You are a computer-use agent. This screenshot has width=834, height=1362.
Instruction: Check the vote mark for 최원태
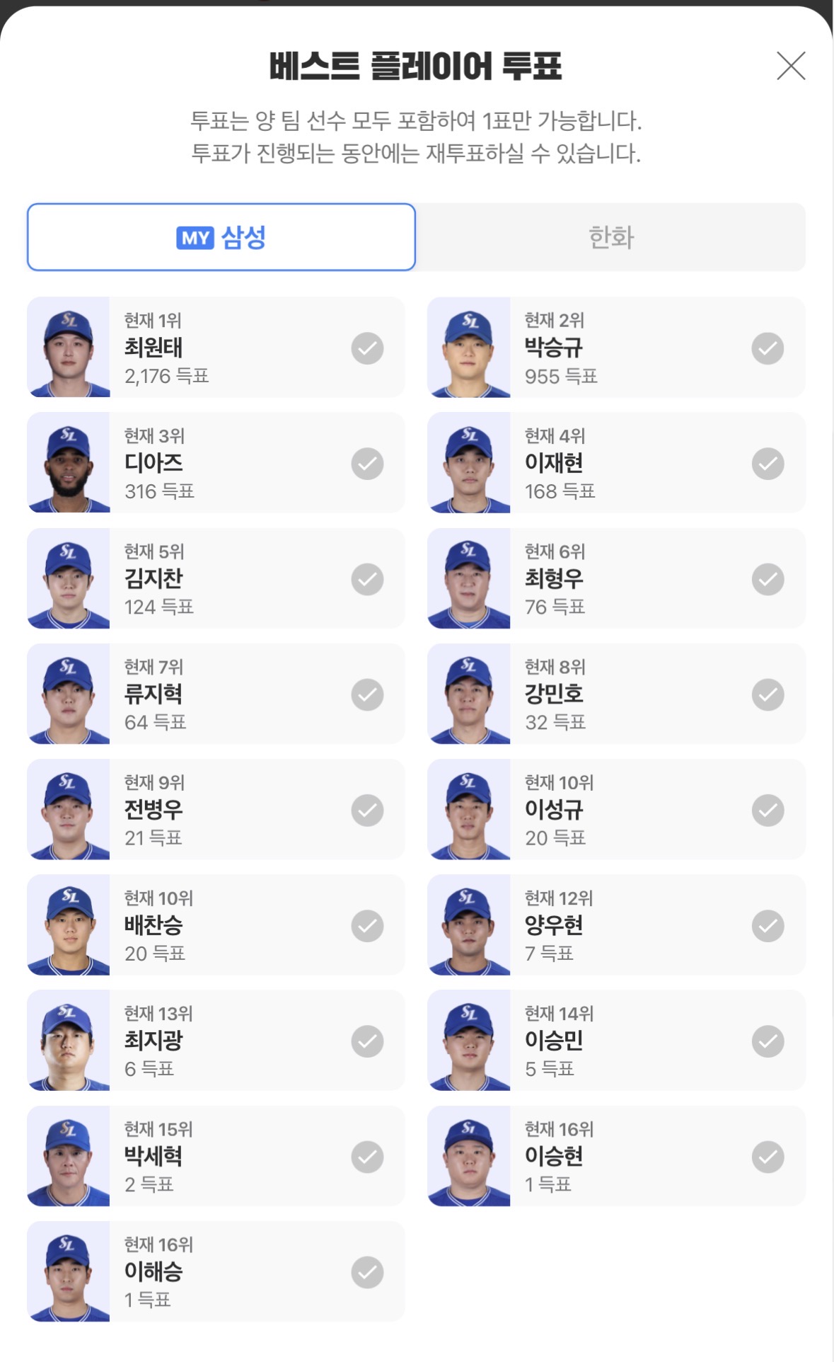tap(367, 348)
